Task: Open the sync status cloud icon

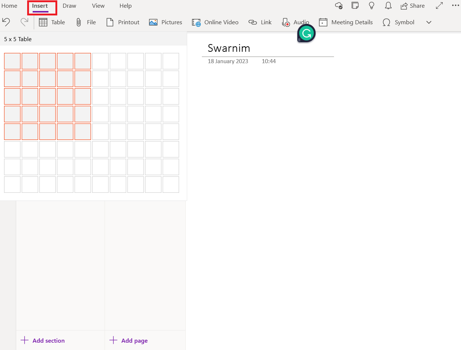Action: 339,6
